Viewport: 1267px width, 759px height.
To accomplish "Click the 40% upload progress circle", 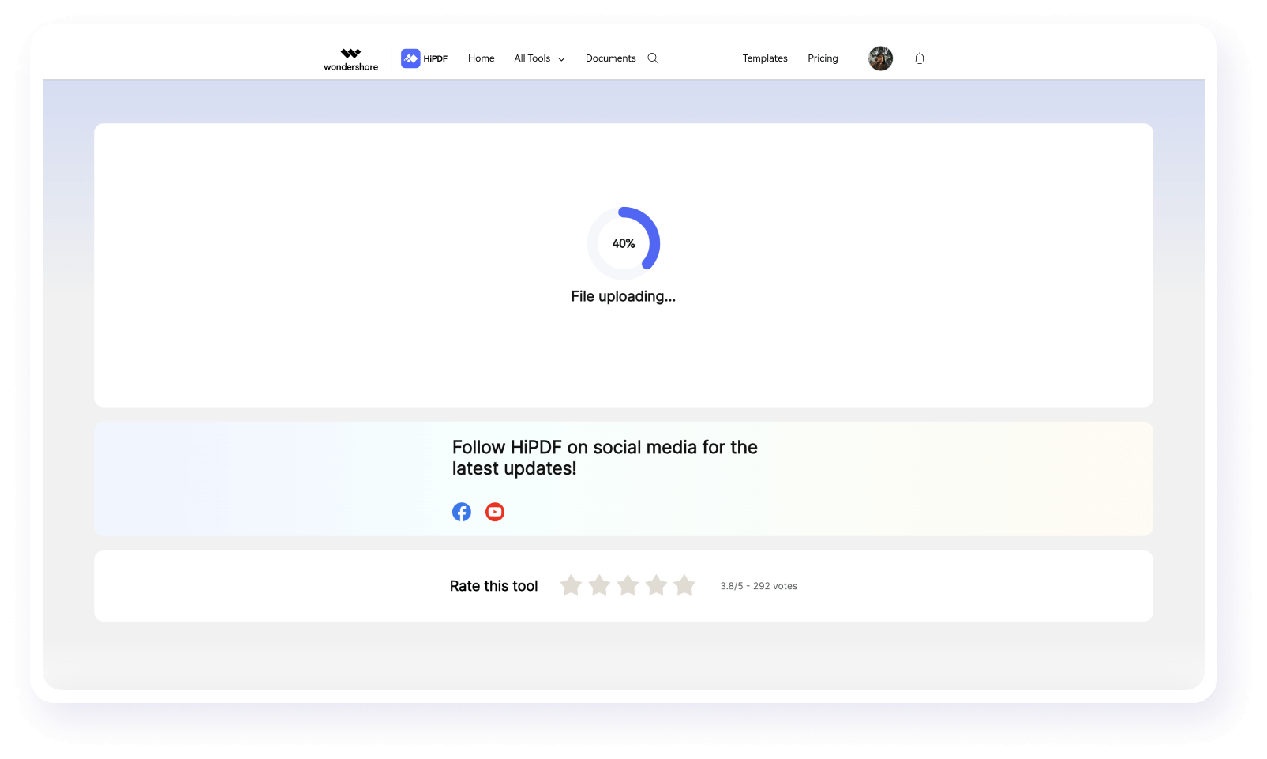I will [624, 243].
